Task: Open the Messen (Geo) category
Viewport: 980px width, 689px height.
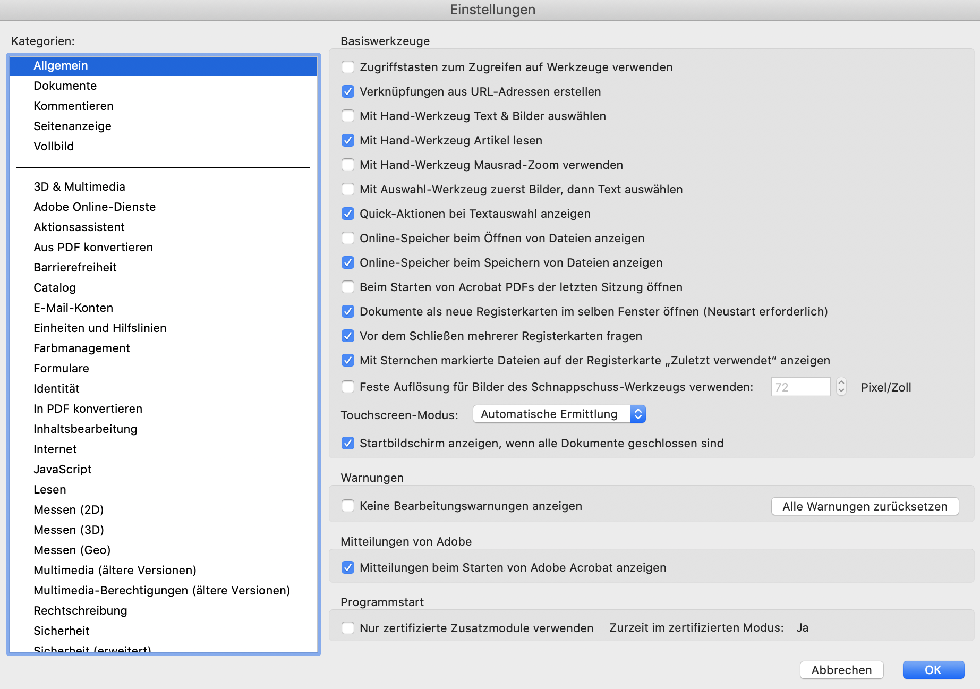Action: (x=164, y=550)
